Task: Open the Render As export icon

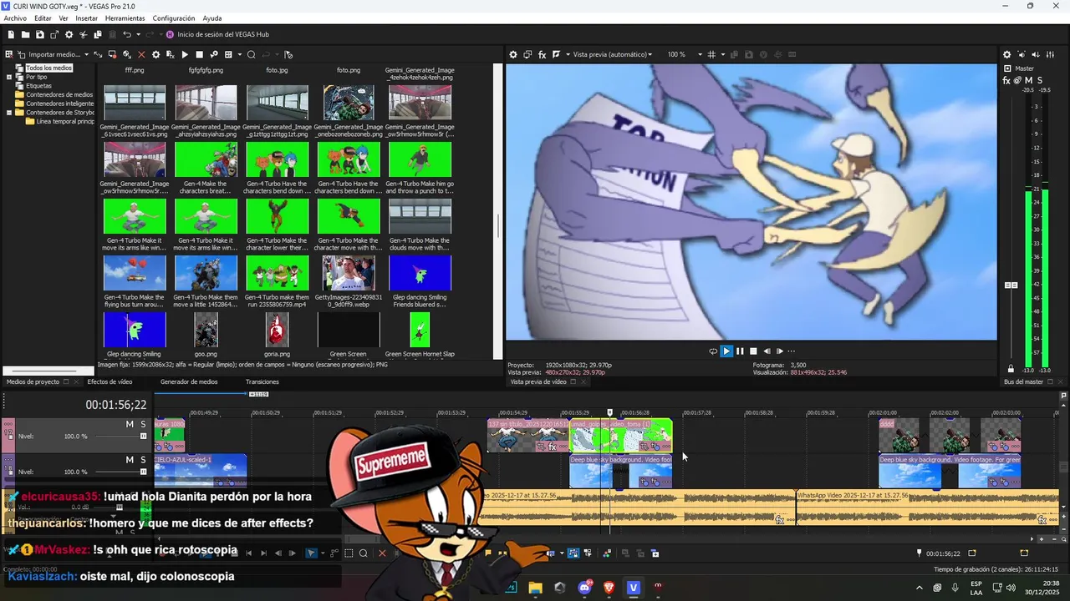Action: coord(54,34)
